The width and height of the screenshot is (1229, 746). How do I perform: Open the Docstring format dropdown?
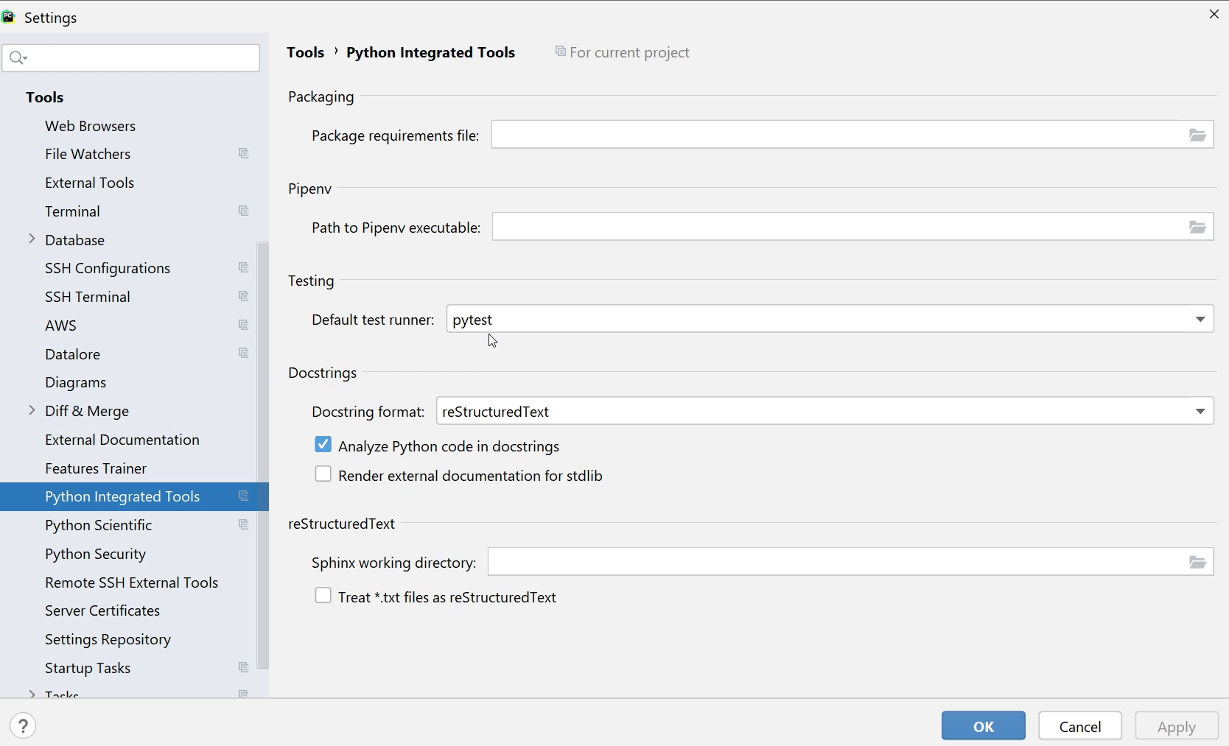coord(1200,412)
